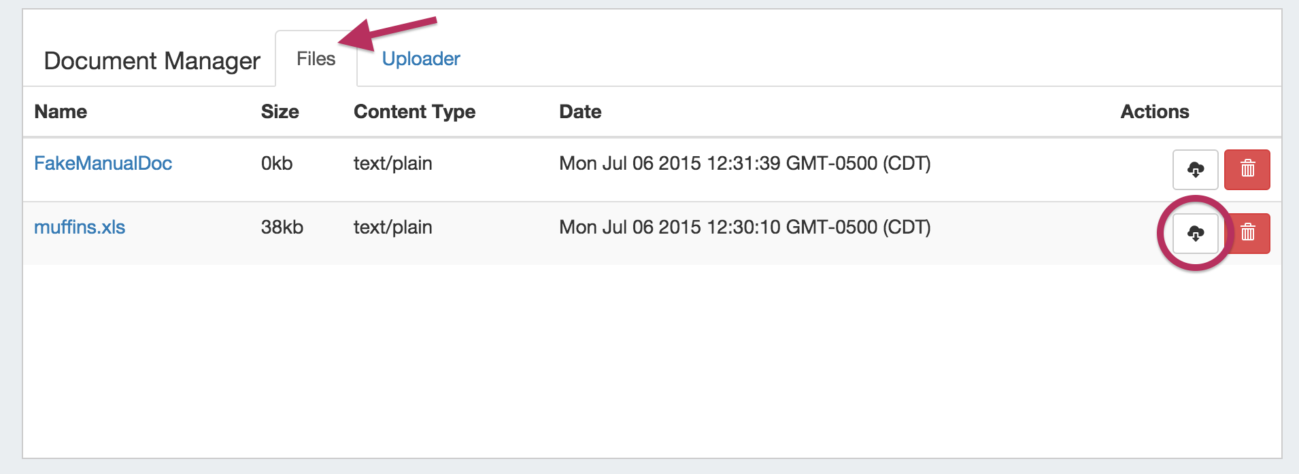Image resolution: width=1299 pixels, height=474 pixels.
Task: Click the Document Manager title
Action: pyautogui.click(x=152, y=61)
